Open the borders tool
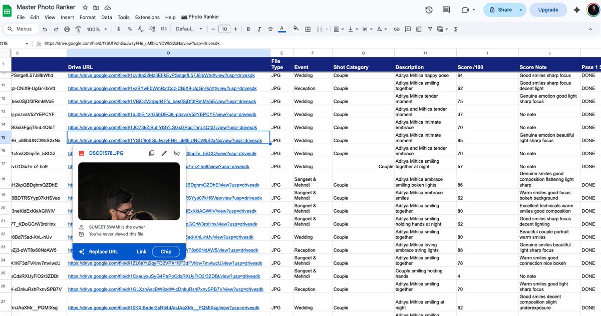This screenshot has width=601, height=316. (x=308, y=29)
